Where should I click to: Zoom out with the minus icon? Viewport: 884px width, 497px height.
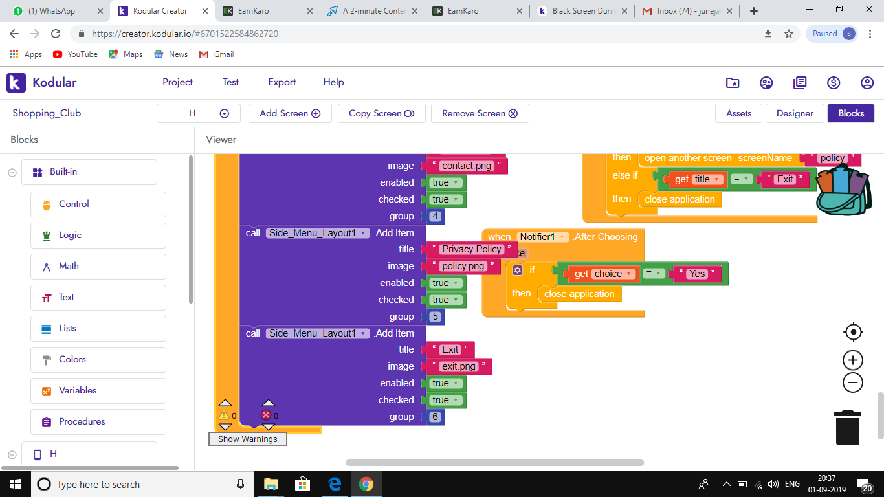coord(853,382)
